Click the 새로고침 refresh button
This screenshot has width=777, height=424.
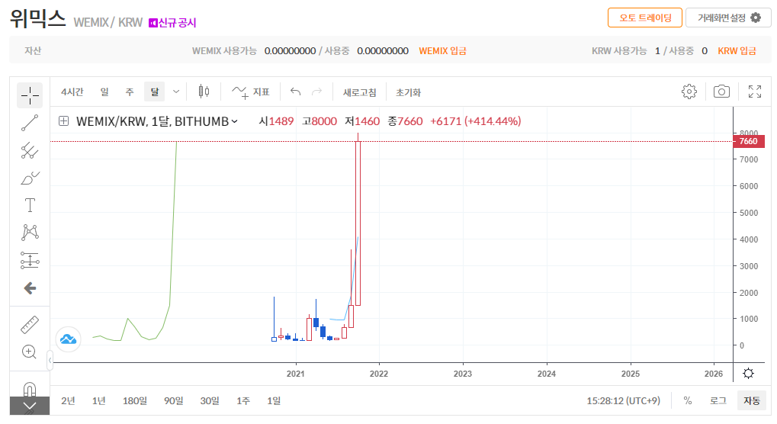click(x=360, y=92)
